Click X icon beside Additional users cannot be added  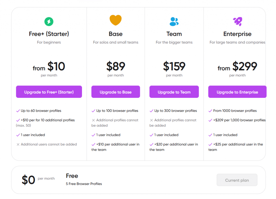[18, 145]
